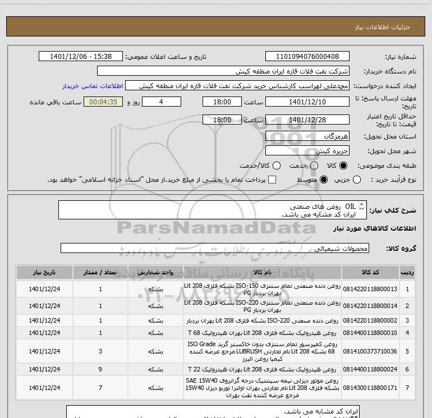Image resolution: width=432 pixels, height=418 pixels.
Task: Click the quantity 9 cell in row 6
Action: pyautogui.click(x=100, y=369)
